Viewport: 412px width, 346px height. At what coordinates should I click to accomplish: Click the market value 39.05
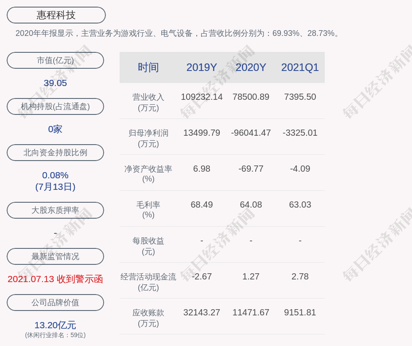pos(55,83)
